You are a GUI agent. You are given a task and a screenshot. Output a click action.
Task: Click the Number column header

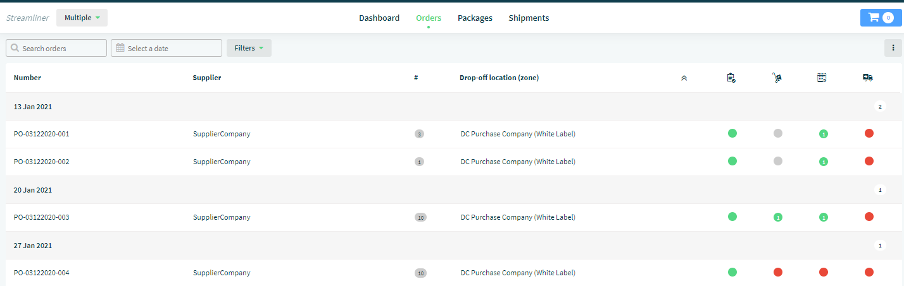click(x=27, y=78)
